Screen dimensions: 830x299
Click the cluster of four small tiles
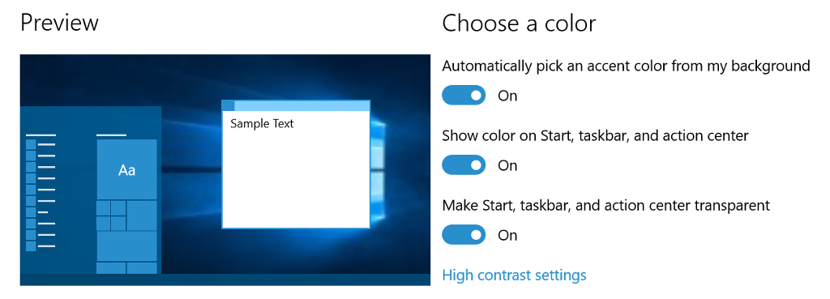click(x=111, y=216)
